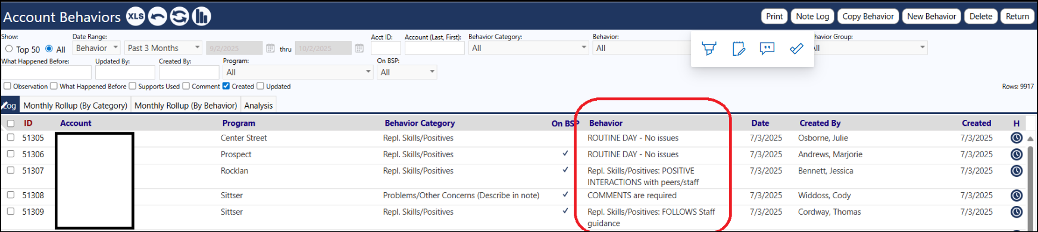Image resolution: width=1038 pixels, height=232 pixels.
Task: Check the checkbox for row 51306
Action: point(11,154)
